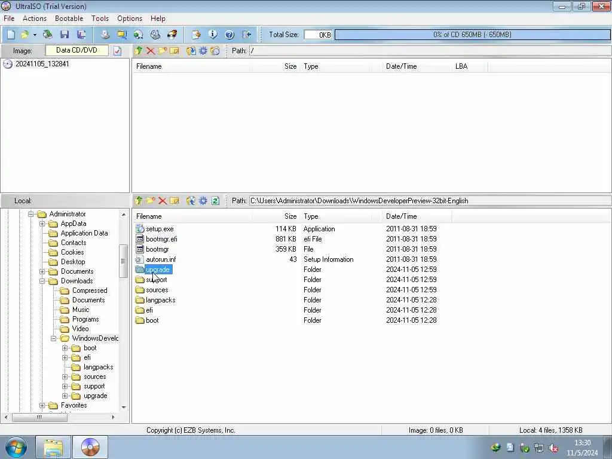Click the Convert image format icon

pos(139,35)
